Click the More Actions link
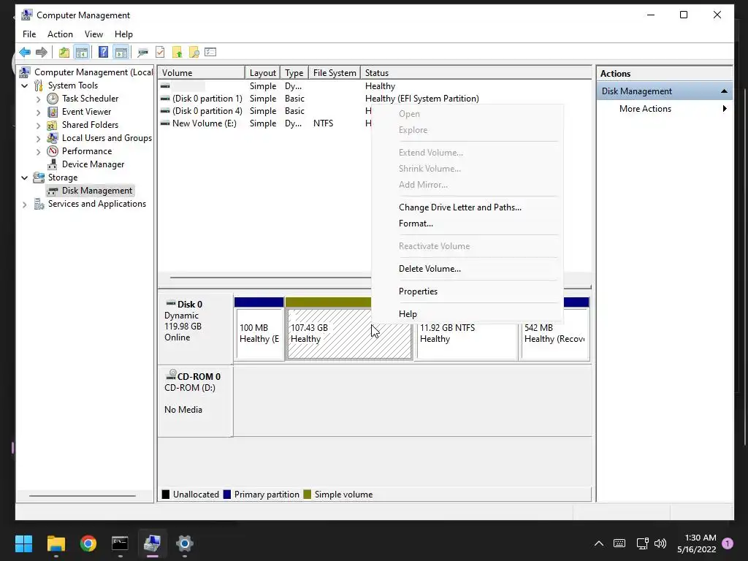The image size is (748, 561). pyautogui.click(x=645, y=109)
